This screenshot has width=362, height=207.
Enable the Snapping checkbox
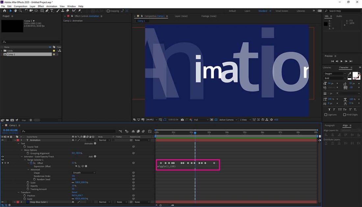click(x=108, y=11)
